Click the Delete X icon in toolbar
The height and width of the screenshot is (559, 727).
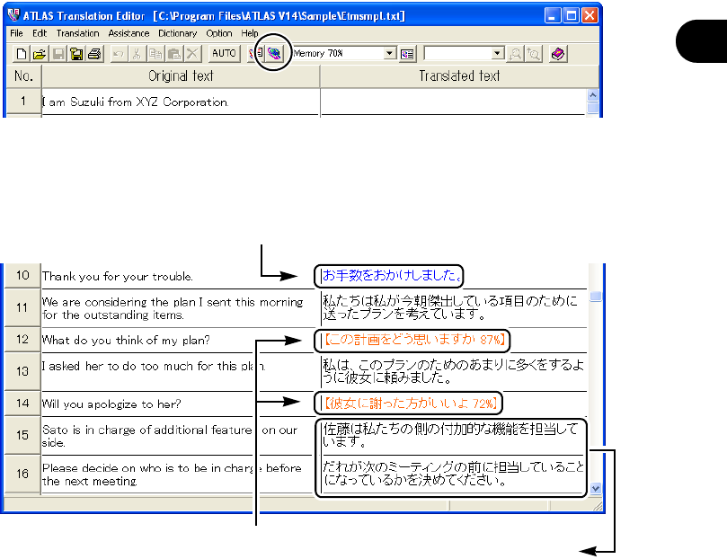[x=192, y=54]
